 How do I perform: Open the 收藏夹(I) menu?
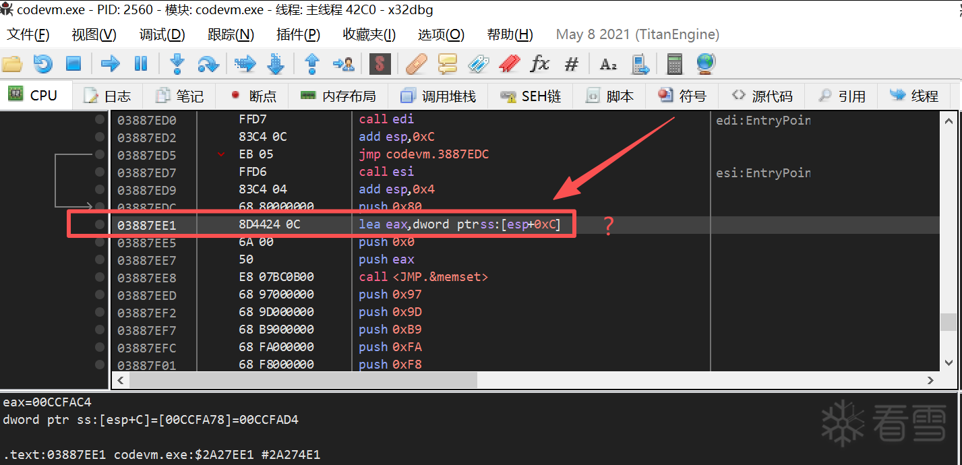[x=369, y=34]
